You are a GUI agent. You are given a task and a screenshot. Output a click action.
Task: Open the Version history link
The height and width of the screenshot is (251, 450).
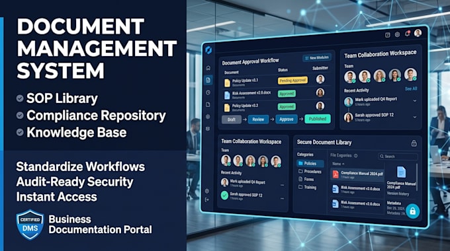[x=398, y=194]
